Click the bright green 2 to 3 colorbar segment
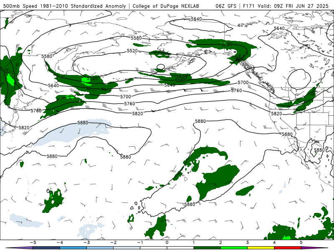Viewport: 334px width, 250px height. click(x=234, y=248)
